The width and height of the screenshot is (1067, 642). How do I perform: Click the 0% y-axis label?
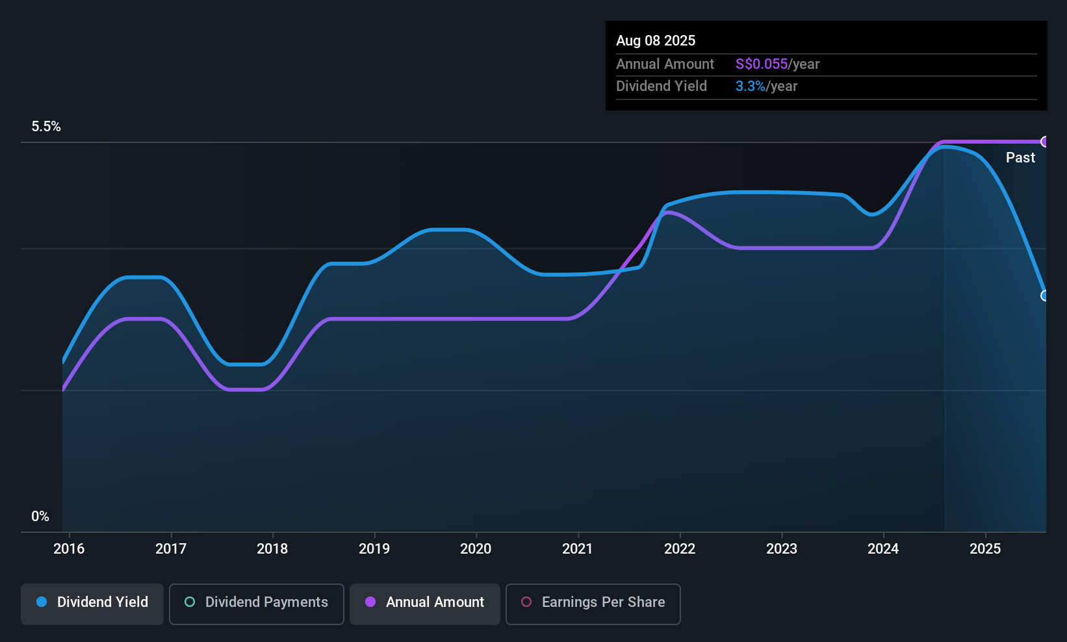[40, 517]
